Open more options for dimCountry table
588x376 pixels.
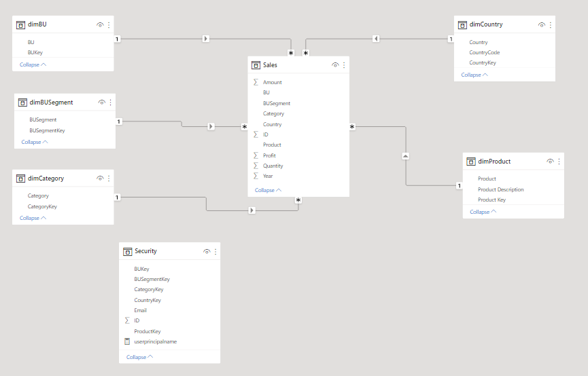(550, 24)
